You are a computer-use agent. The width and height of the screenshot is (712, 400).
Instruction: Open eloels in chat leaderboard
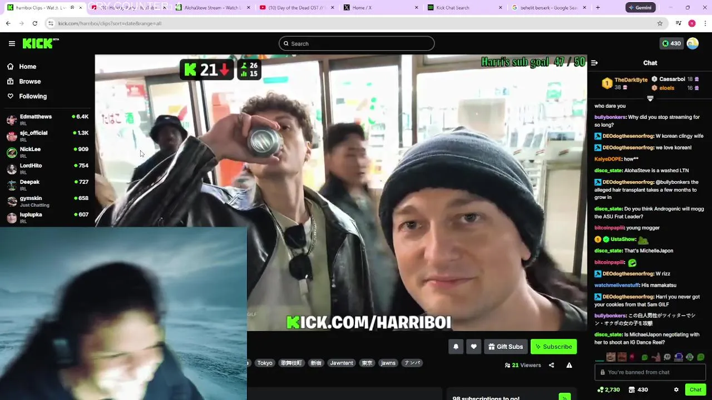pyautogui.click(x=666, y=88)
